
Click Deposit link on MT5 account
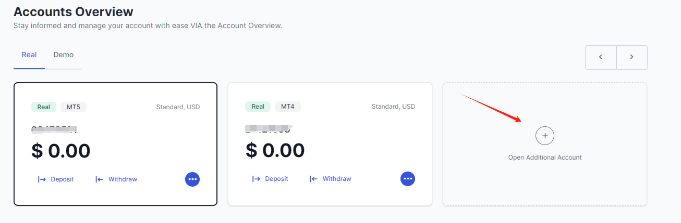pyautogui.click(x=63, y=179)
